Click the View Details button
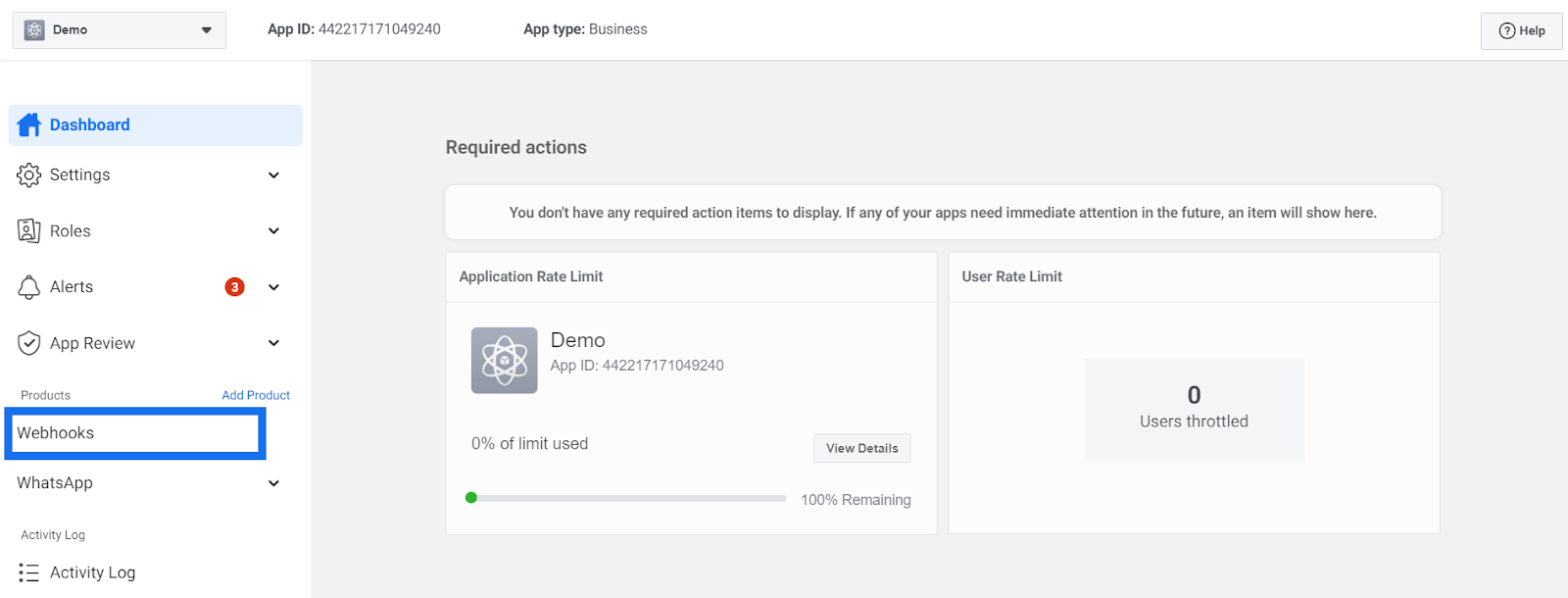 [862, 448]
